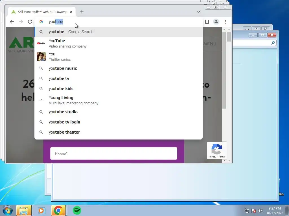Close the ARI Powersports tab
Screen dimensions: 289x216
click(x=71, y=12)
